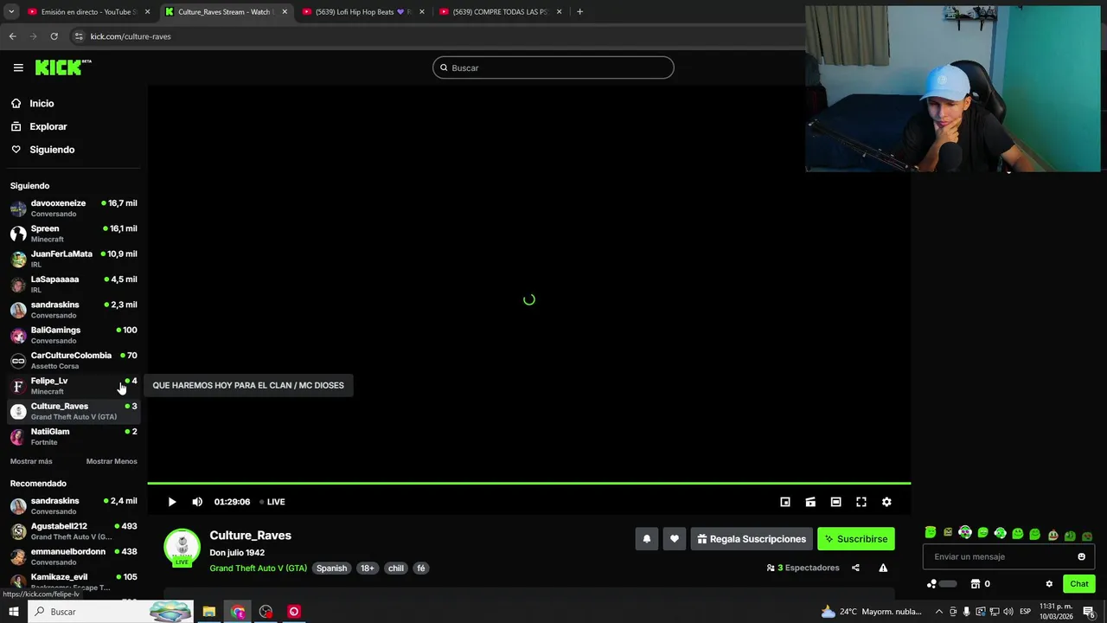This screenshot has width=1107, height=623.
Task: Click Regala Suscripciones button
Action: (752, 539)
